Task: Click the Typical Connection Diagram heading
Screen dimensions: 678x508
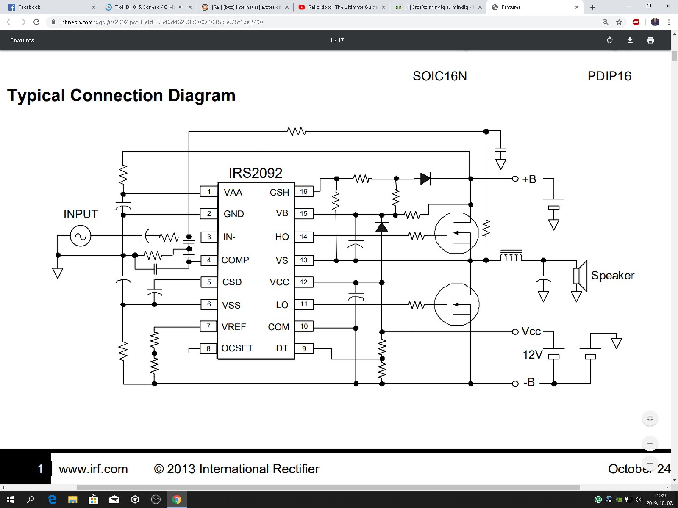Action: click(121, 96)
